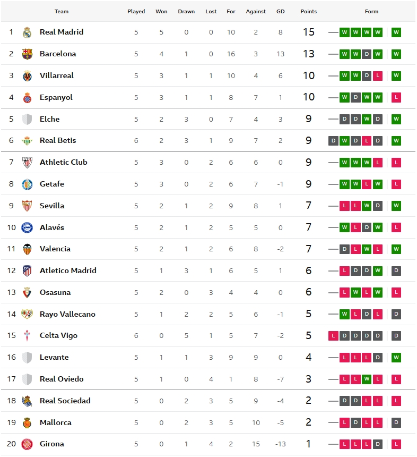417x457 pixels.
Task: Click the Real Madrid club crest
Action: click(27, 32)
